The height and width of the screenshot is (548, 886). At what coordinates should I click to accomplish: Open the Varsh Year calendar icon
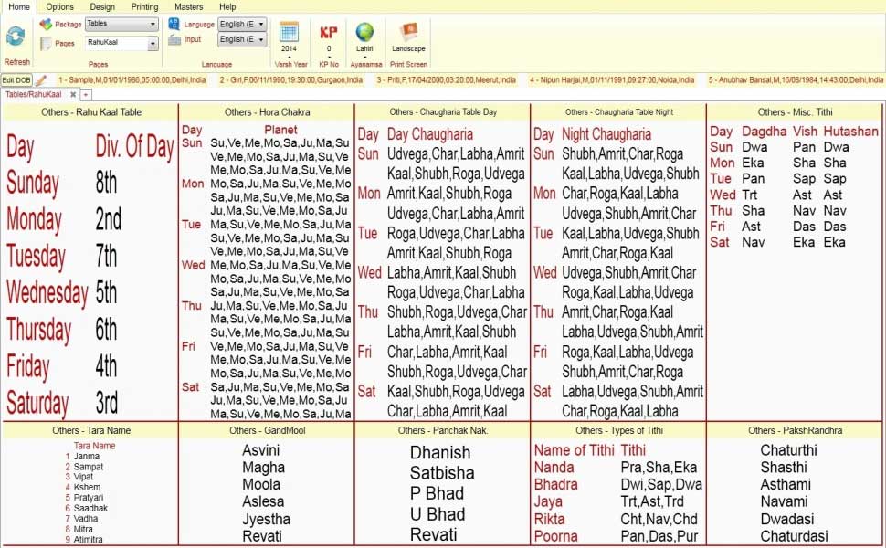point(289,32)
